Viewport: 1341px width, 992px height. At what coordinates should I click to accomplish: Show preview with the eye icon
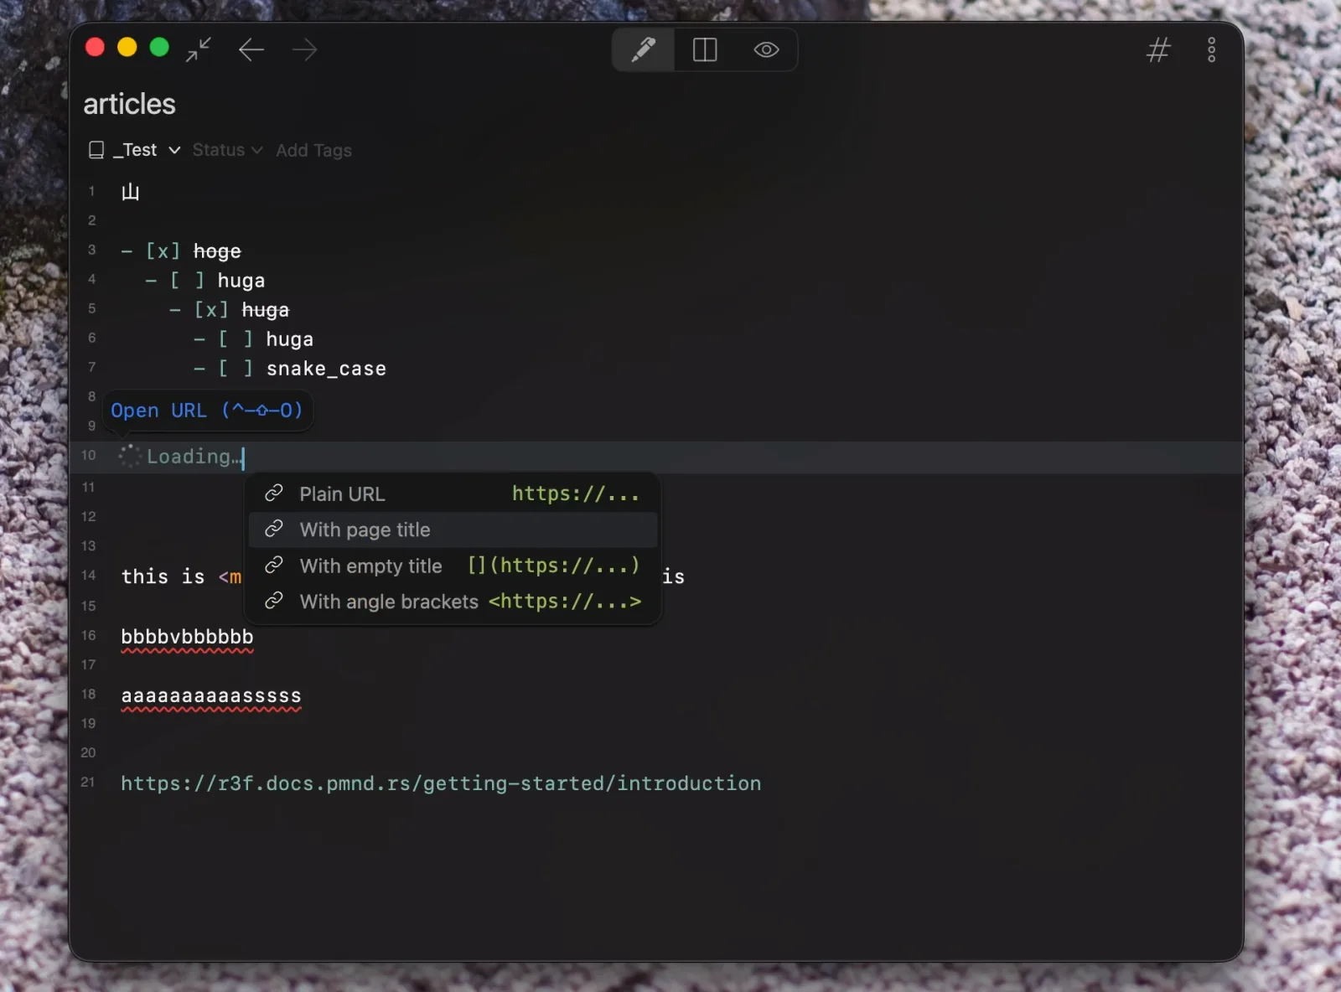pos(766,49)
